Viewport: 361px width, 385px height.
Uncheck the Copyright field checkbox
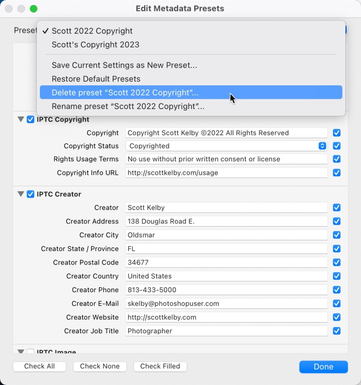(337, 133)
